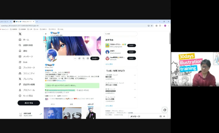Click the floating Grok button at bottom right
Viewport: 219px width, 133px height.
click(x=165, y=110)
